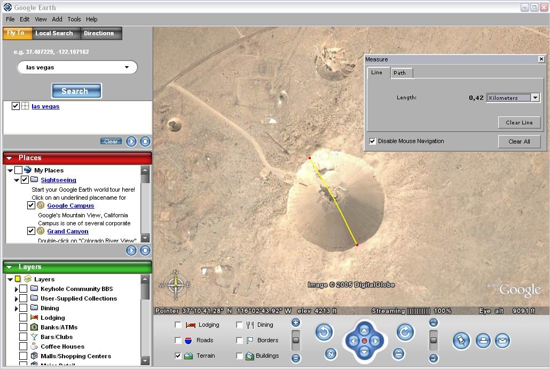Click the red center navigation dot
550x370 pixels.
[x=364, y=341]
